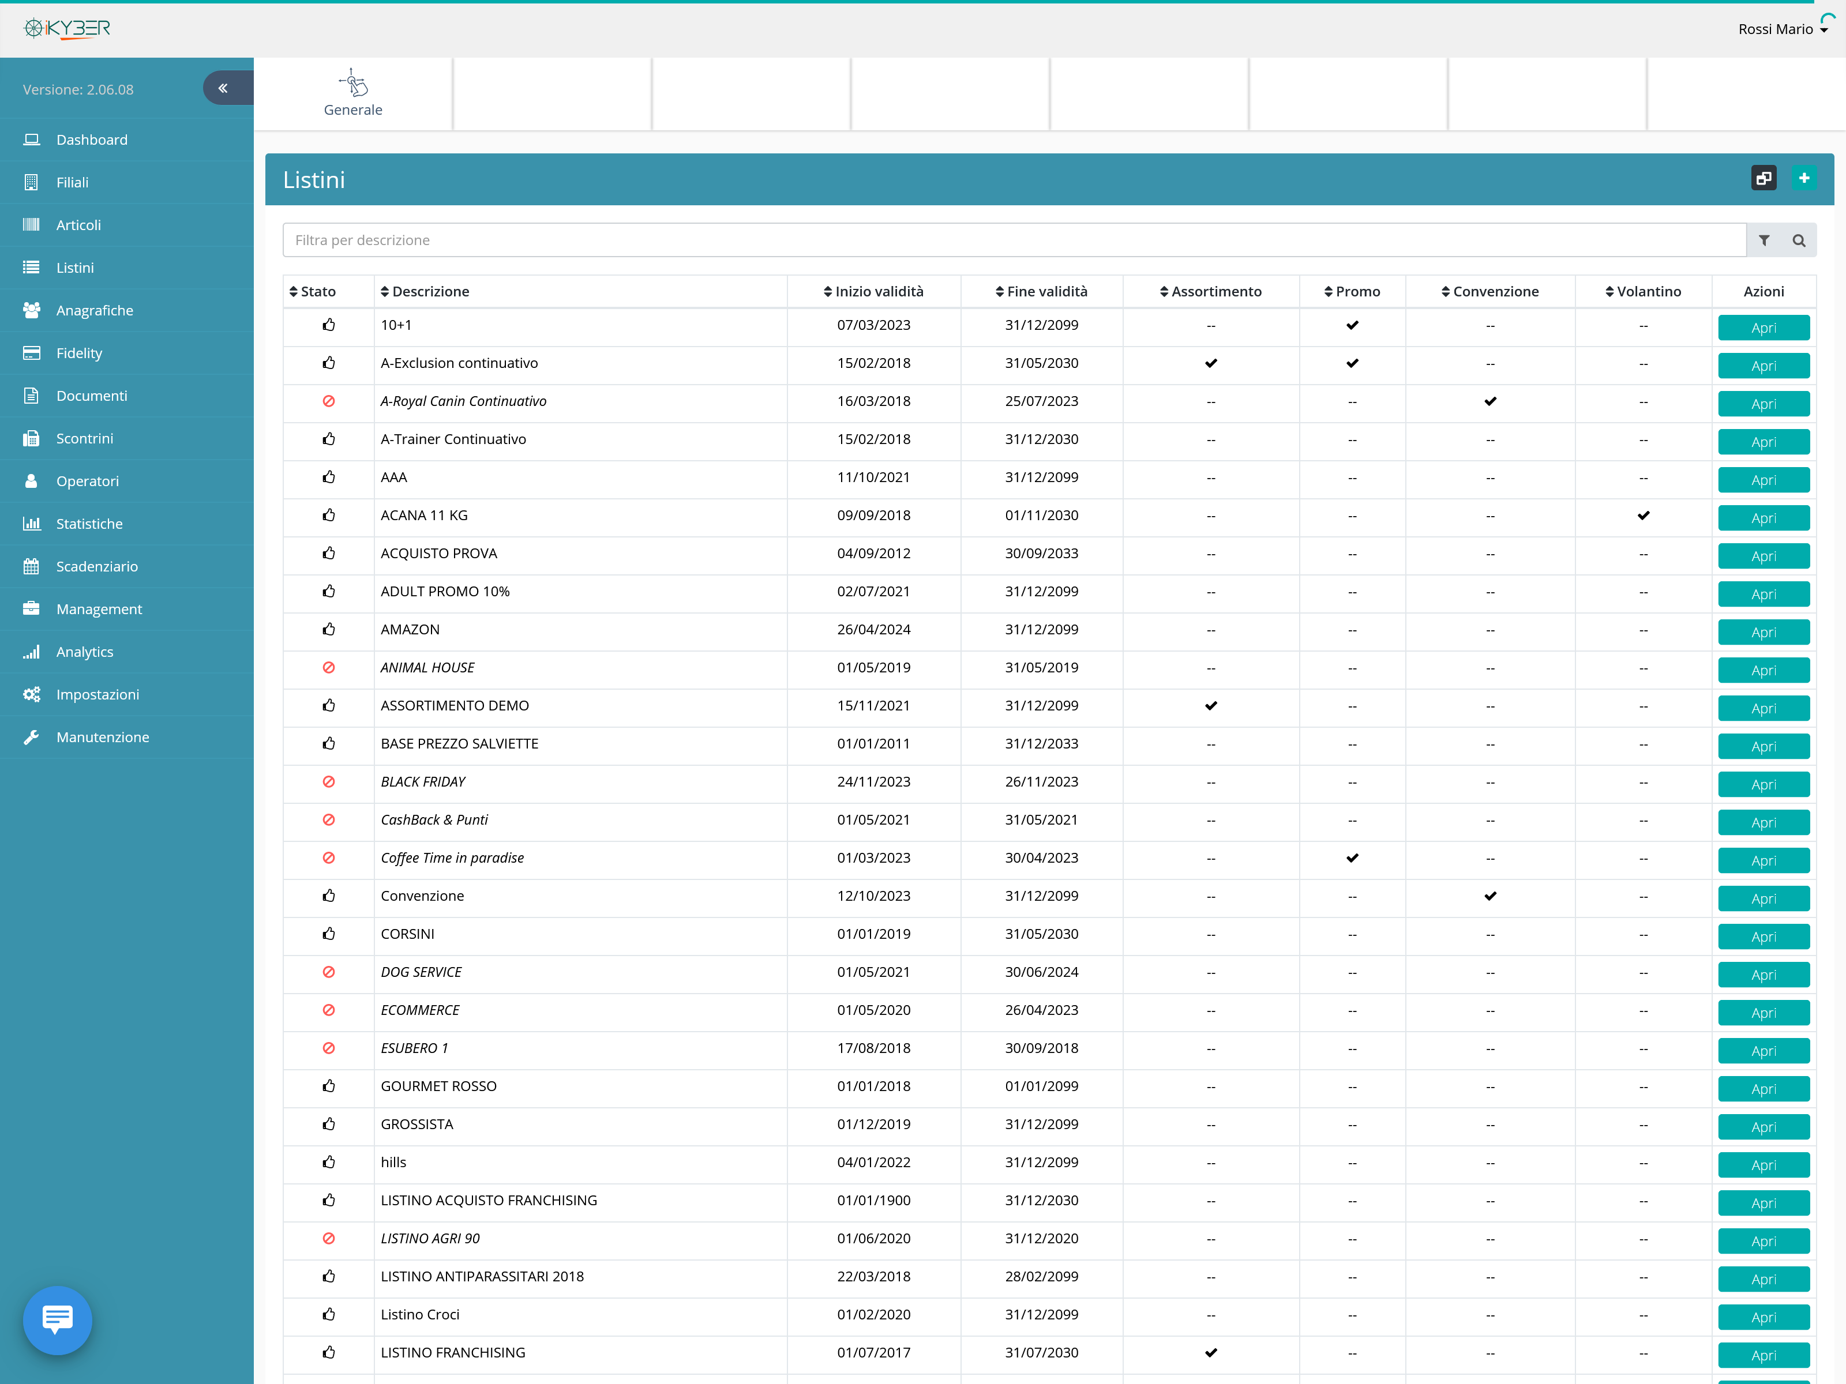1846x1384 pixels.
Task: Click the Listini list icon
Action: [x=32, y=267]
